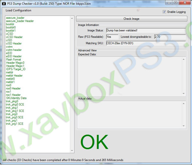Click the Image Status field
Viewport: 192px width, 165px height.
[x=146, y=30]
